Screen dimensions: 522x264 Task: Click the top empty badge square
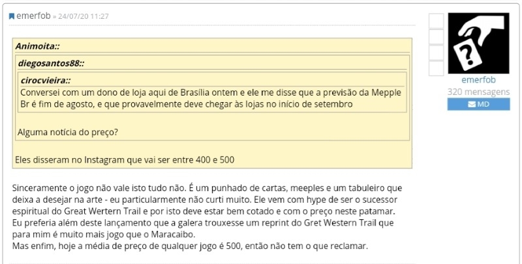pos(436,21)
